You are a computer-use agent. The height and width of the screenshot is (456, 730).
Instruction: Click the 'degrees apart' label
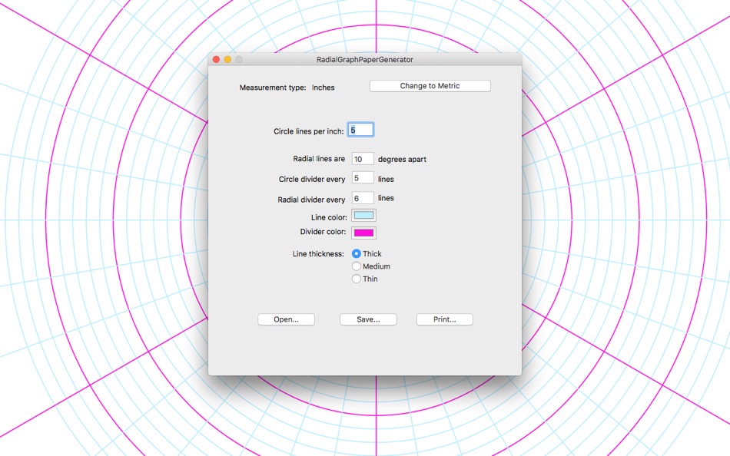402,159
